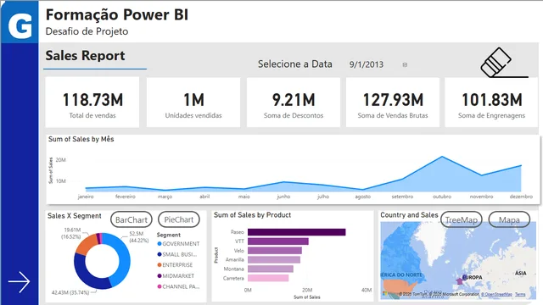Viewport: 543px width, 305px height.
Task: Click the Total de vendas 118.73M card
Action: coord(92,102)
